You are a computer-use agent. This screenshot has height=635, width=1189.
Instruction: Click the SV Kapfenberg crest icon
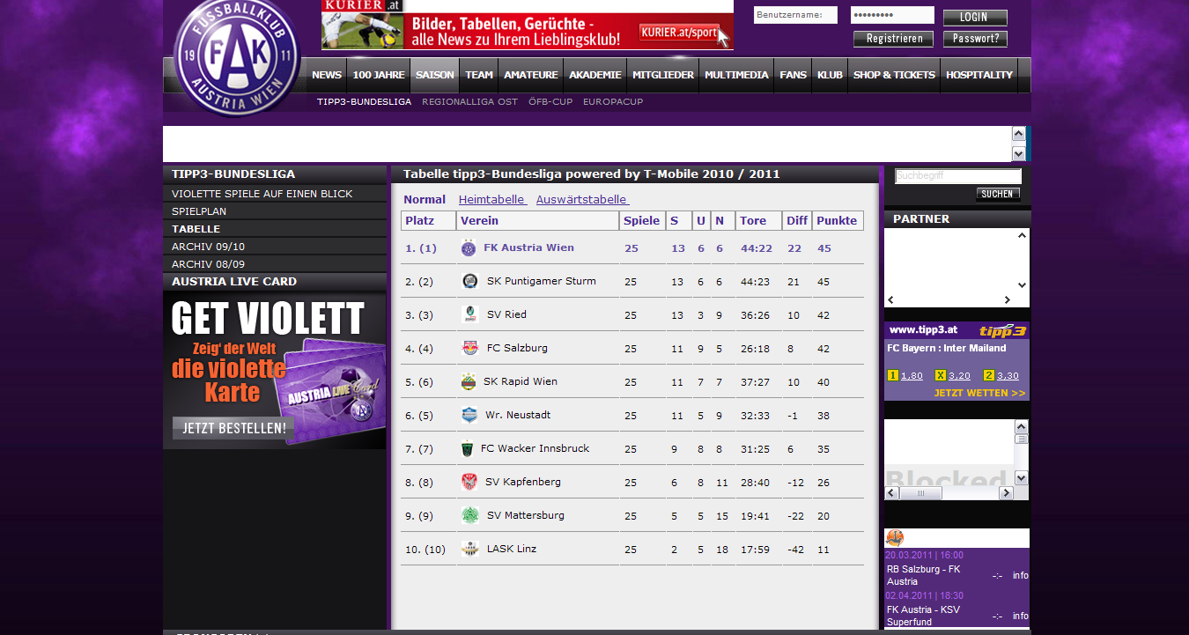coord(469,482)
